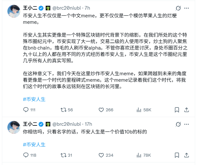Reply to the first tweet (111 replies)
Viewport: 199px width, 165px height.
(x=26, y=110)
